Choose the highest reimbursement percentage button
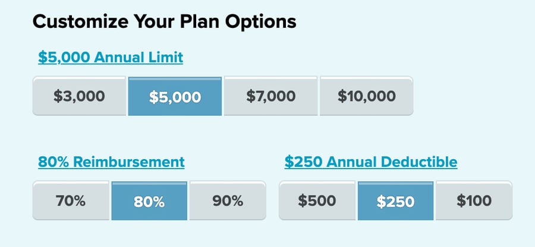Screen dimensions: 535x247 pyautogui.click(x=228, y=201)
